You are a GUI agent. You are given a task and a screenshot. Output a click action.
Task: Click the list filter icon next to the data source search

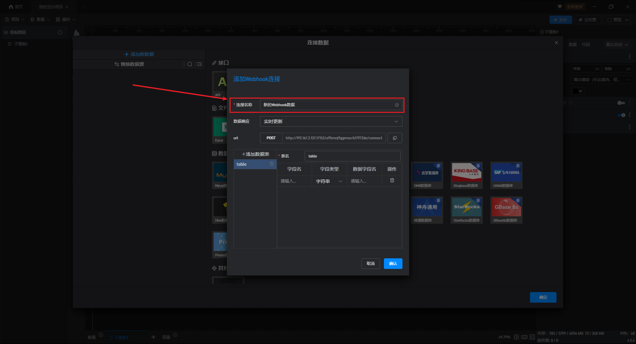click(x=199, y=64)
